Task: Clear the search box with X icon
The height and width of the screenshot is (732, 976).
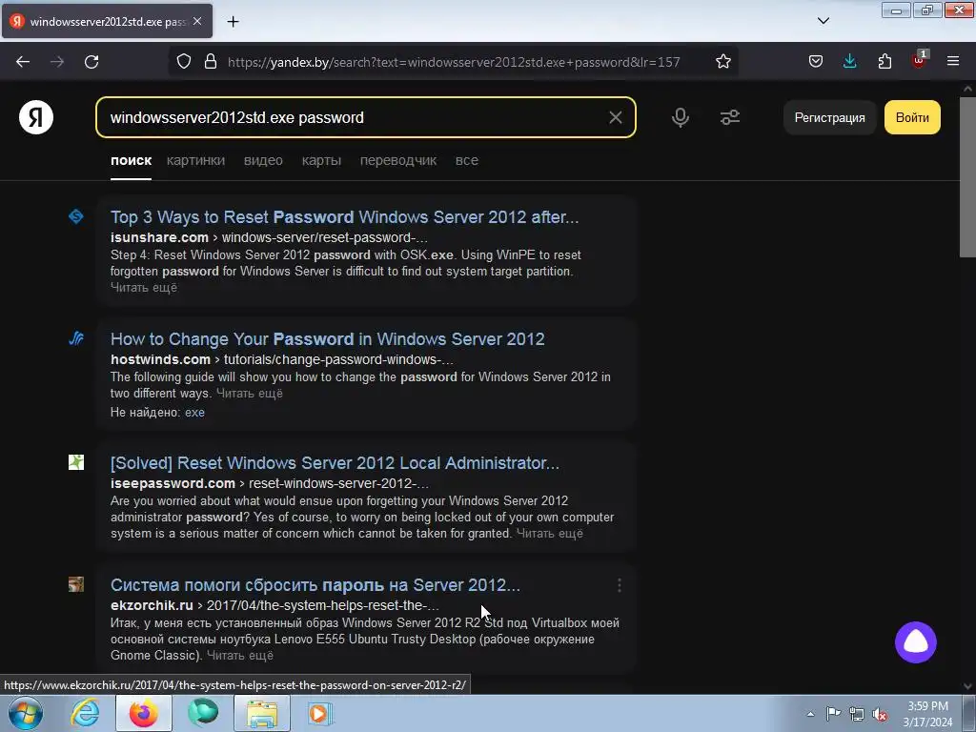Action: coord(616,117)
